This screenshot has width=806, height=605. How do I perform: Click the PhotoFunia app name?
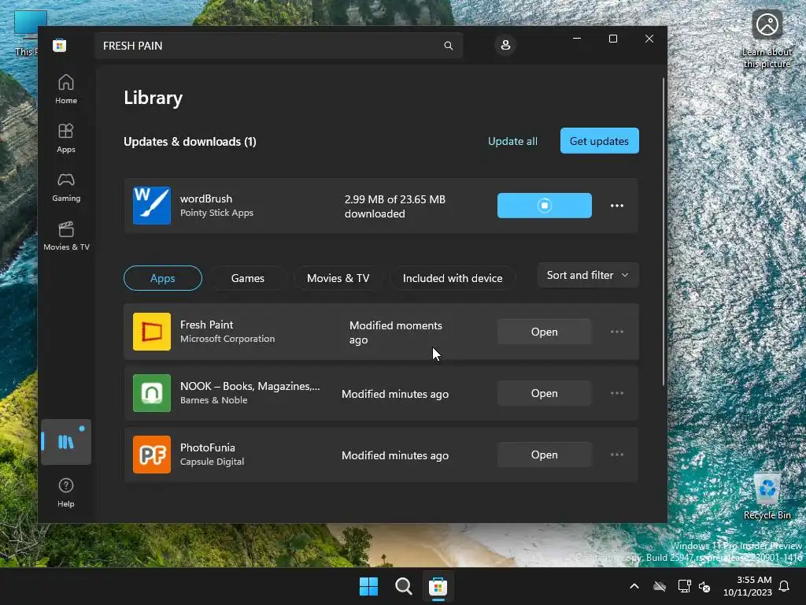[x=208, y=447]
